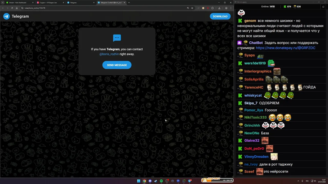Switch to Студия — VK Видео Live tab
Screen dimensions: 328x184
tap(50, 3)
